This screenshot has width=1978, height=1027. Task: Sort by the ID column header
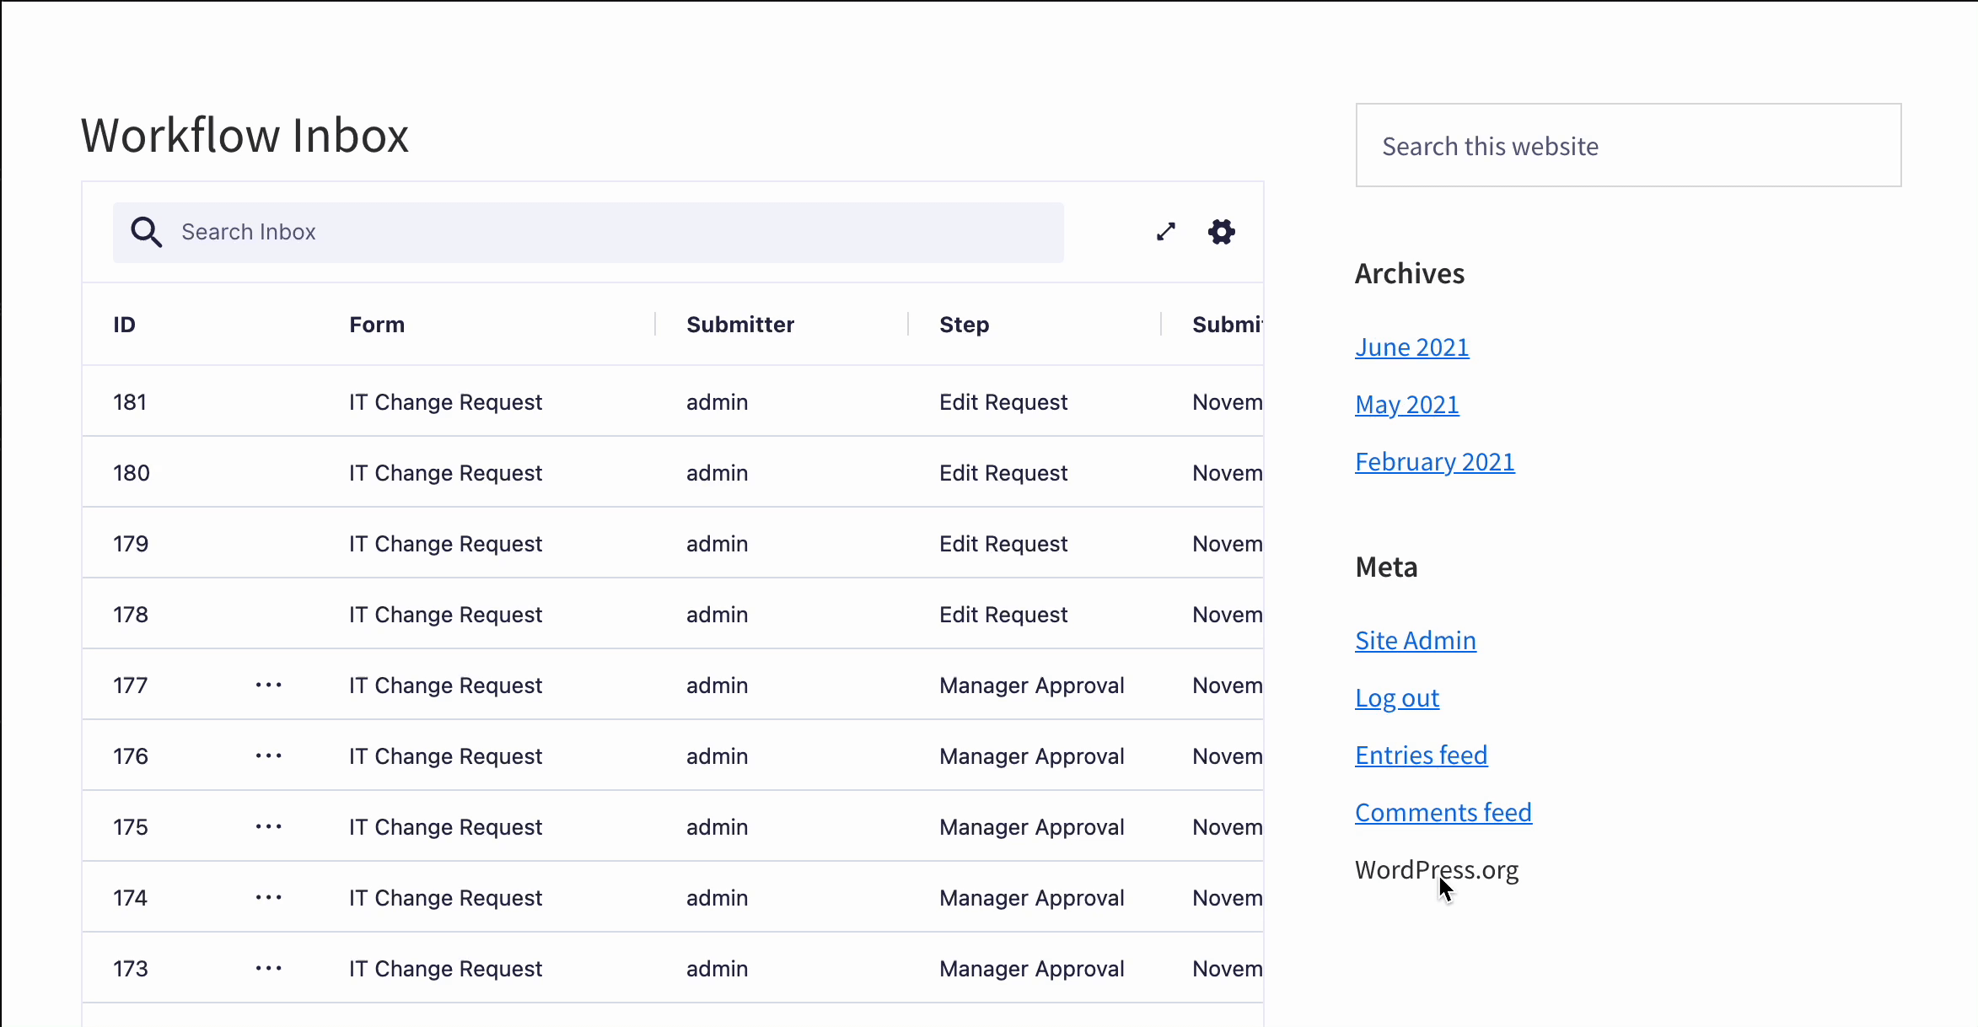[x=125, y=325]
